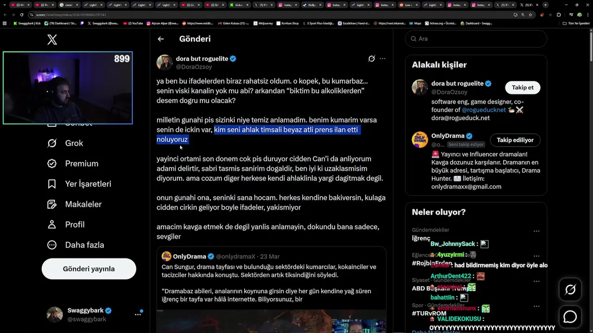Click the webcam overlay video
This screenshot has height=333, width=593.
tap(68, 88)
